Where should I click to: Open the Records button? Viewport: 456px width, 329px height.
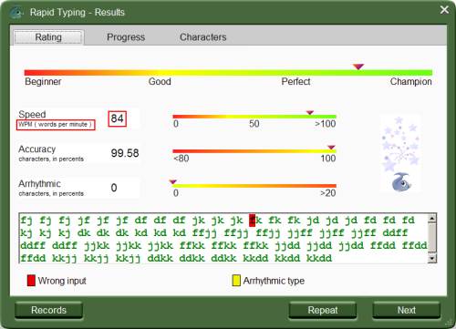click(48, 310)
